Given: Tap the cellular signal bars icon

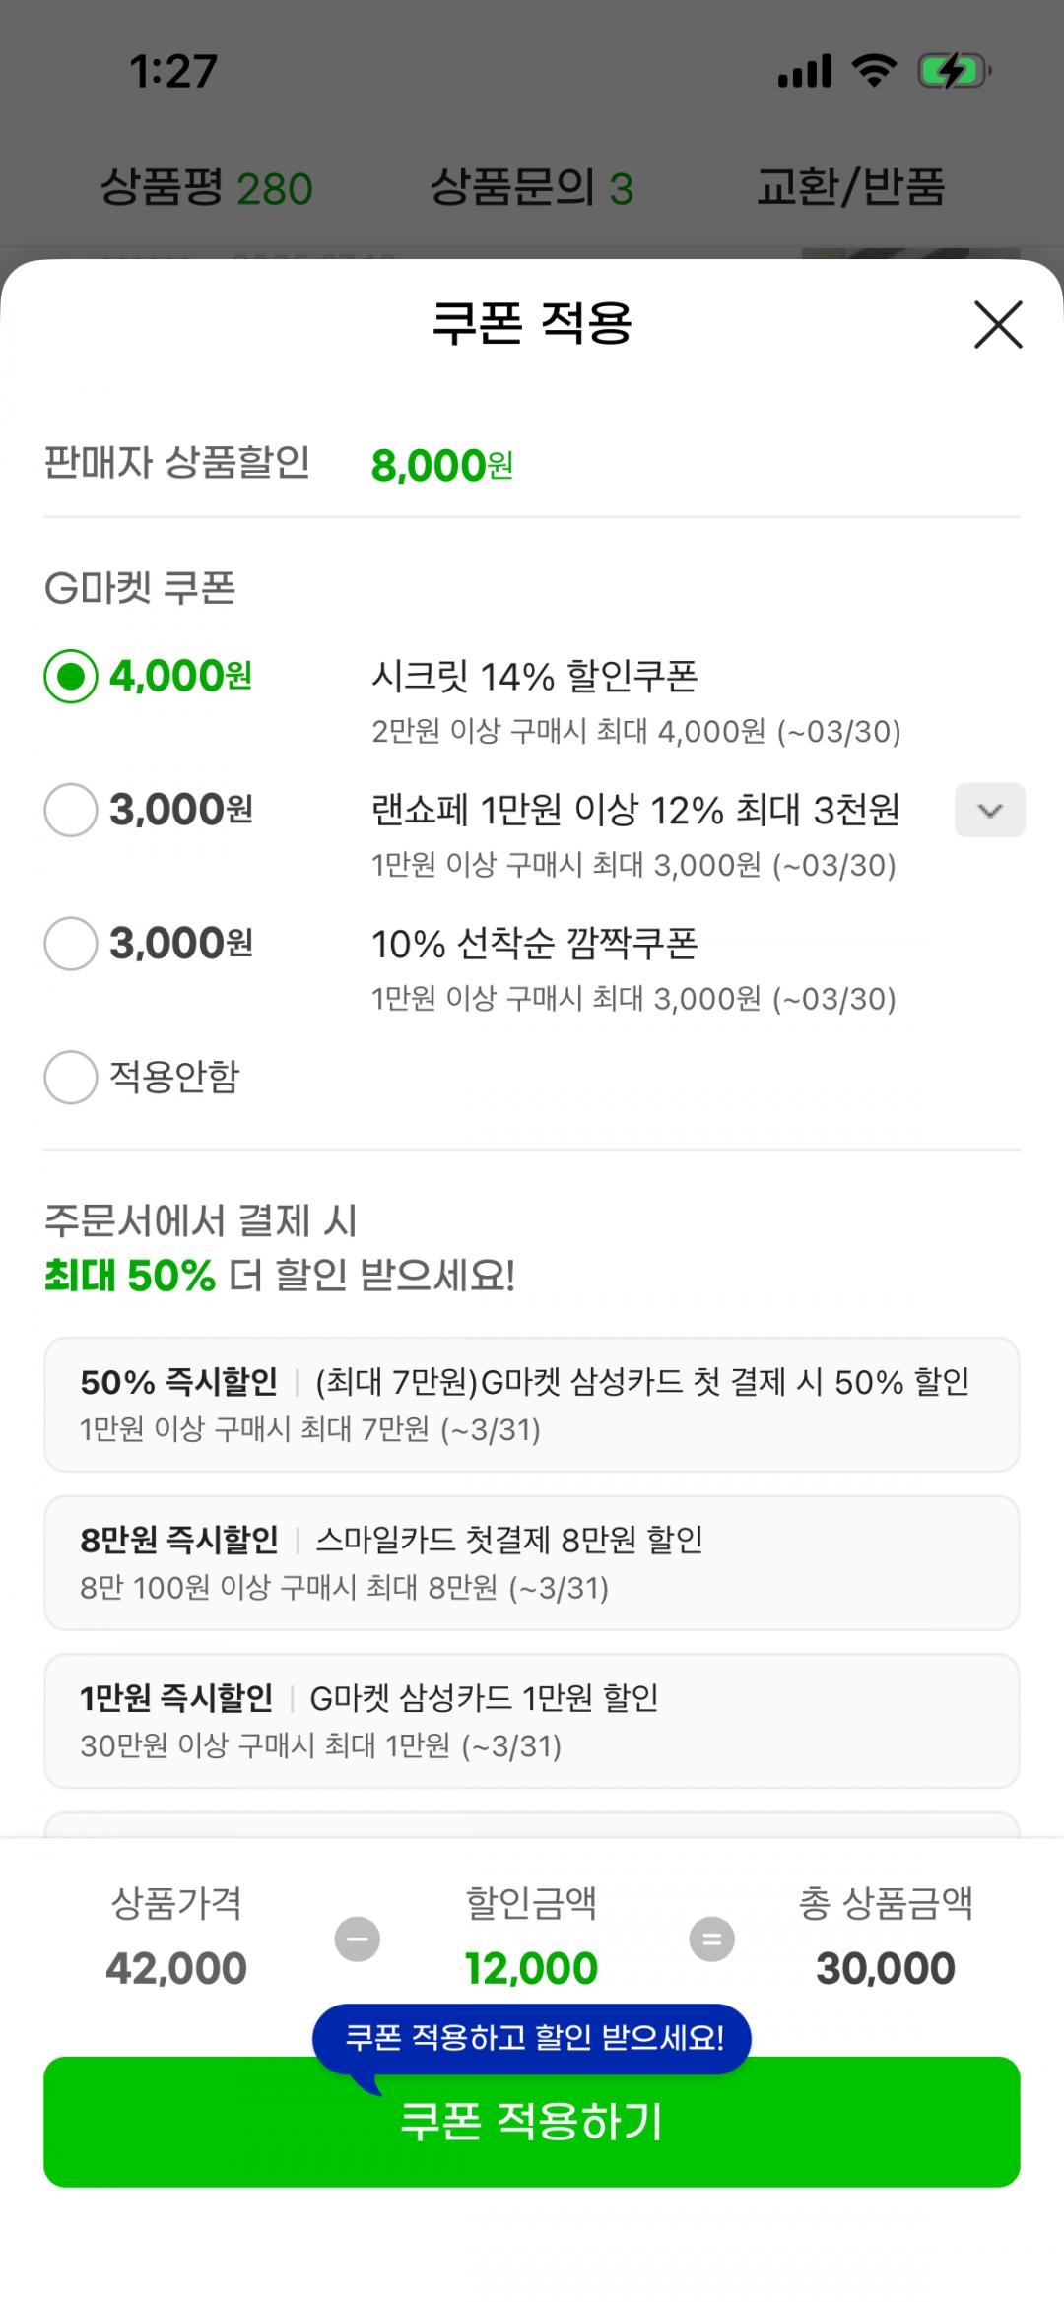Looking at the screenshot, I should [x=805, y=71].
